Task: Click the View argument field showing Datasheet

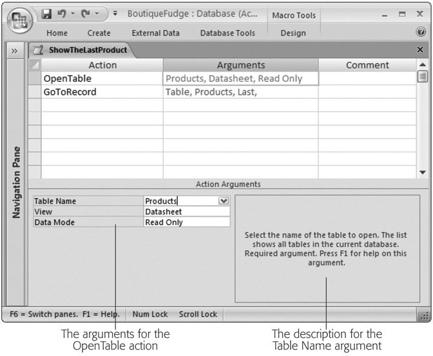Action: click(186, 212)
